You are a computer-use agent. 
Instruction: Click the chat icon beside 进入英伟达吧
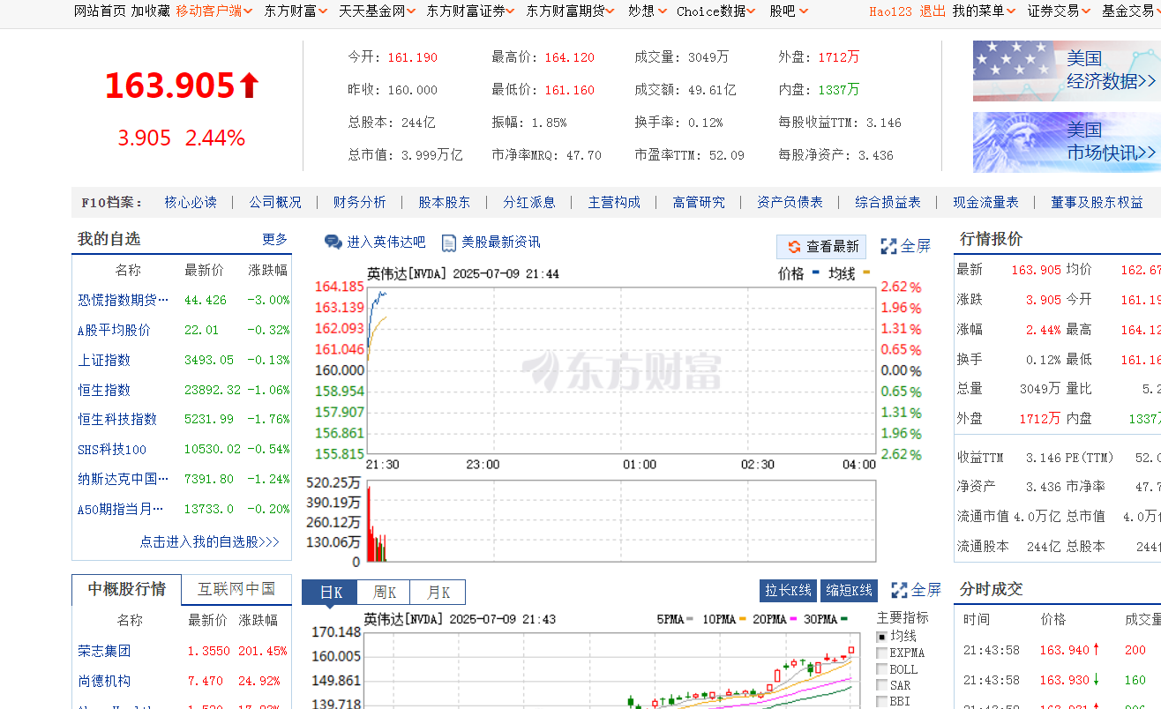tap(333, 242)
